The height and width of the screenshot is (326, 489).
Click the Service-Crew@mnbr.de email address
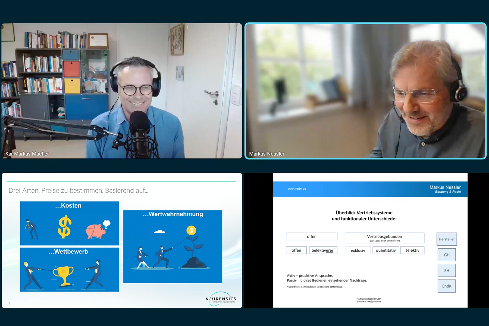pyautogui.click(x=369, y=302)
